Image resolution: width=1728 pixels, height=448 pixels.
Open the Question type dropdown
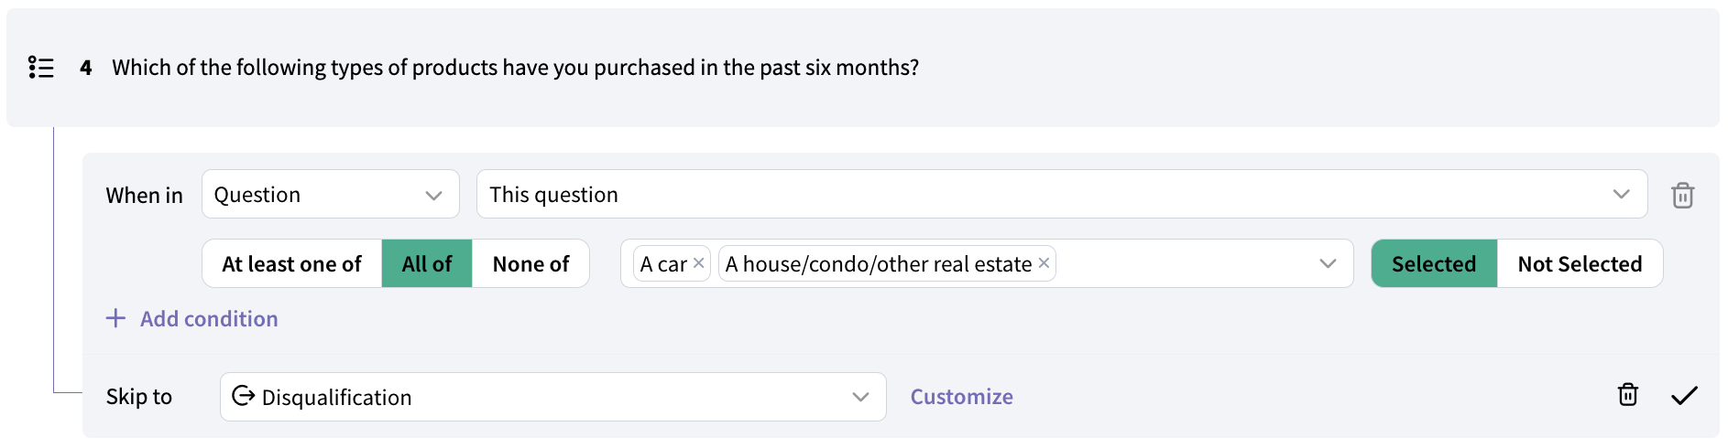(330, 195)
